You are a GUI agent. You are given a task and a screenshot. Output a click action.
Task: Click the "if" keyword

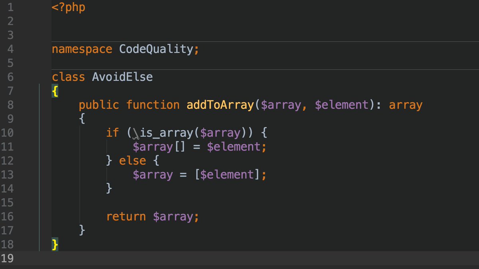click(x=113, y=132)
